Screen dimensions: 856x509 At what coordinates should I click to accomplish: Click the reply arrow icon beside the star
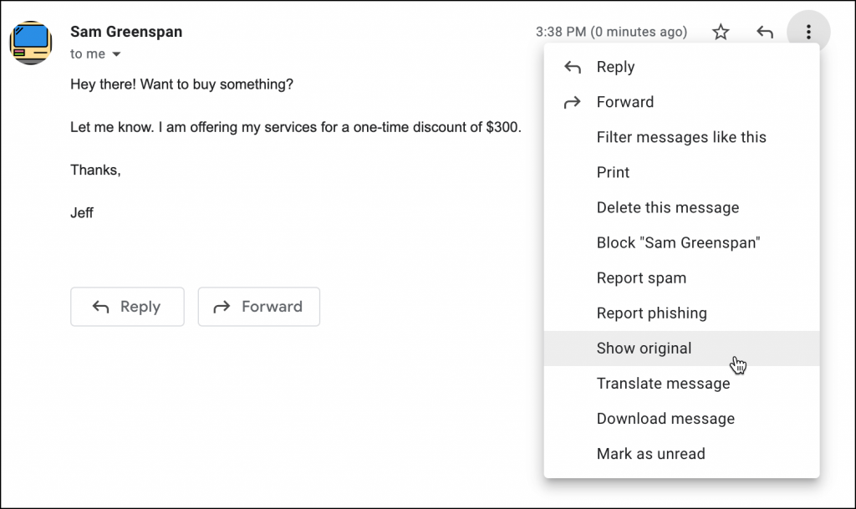pyautogui.click(x=764, y=32)
